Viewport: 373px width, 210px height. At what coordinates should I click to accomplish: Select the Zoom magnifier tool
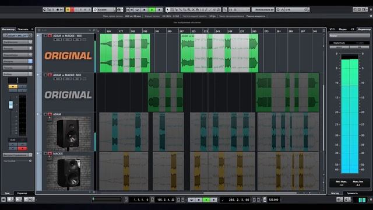click(x=189, y=10)
